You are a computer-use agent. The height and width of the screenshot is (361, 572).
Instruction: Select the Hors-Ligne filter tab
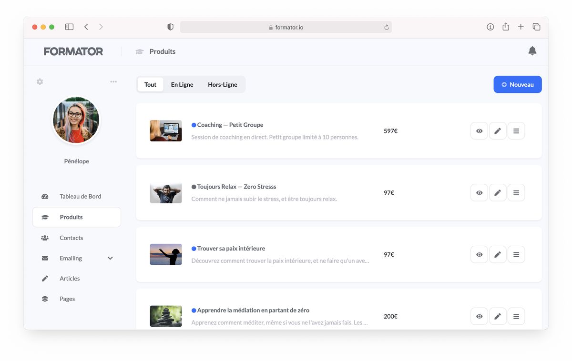[222, 84]
